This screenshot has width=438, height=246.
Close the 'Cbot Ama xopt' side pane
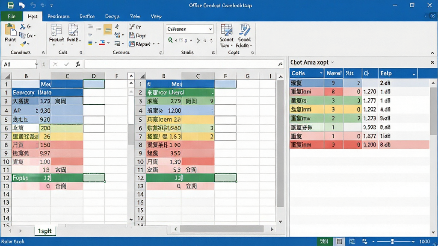click(432, 62)
